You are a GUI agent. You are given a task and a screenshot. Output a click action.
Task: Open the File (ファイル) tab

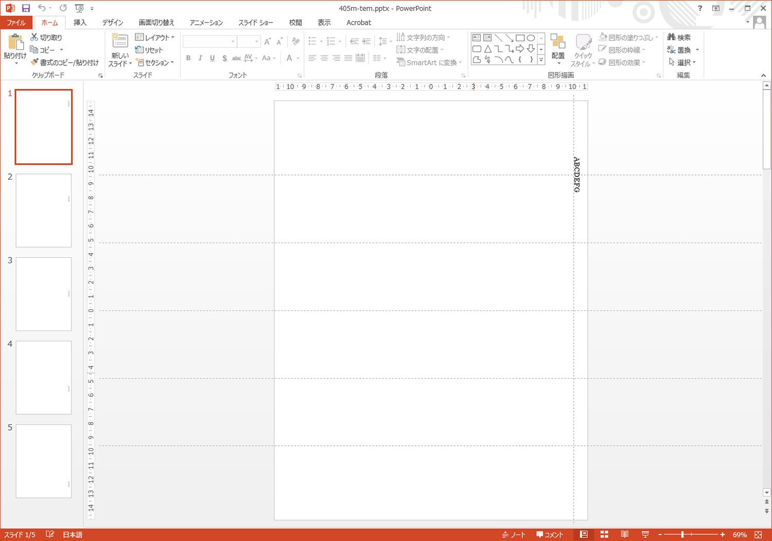click(16, 23)
